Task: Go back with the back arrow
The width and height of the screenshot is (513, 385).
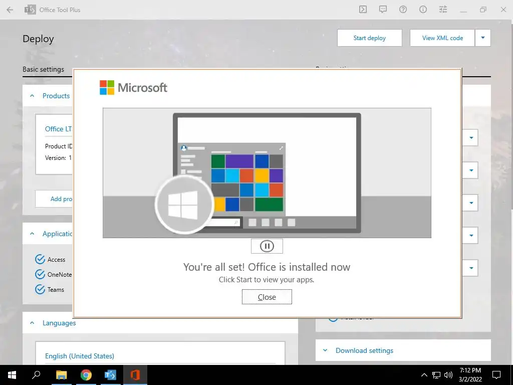Action: point(10,10)
